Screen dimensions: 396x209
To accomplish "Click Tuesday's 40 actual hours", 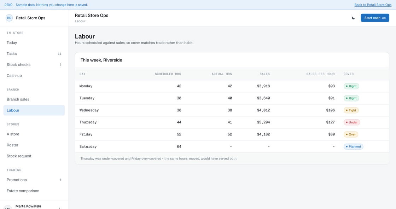I will (x=230, y=98).
